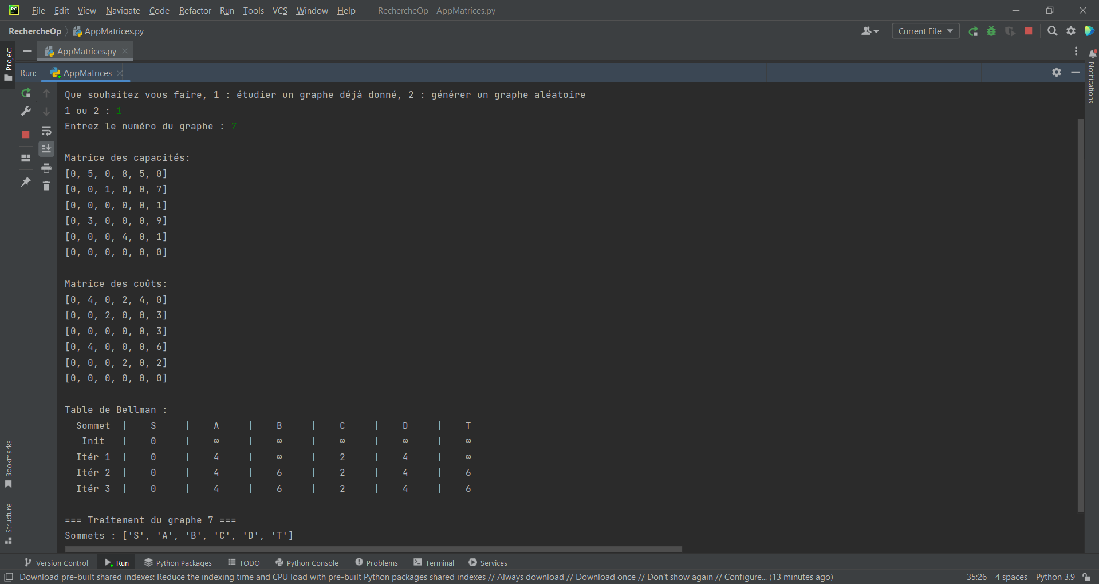The height and width of the screenshot is (584, 1099).
Task: Clear all console output with trash icon
Action: pyautogui.click(x=46, y=186)
